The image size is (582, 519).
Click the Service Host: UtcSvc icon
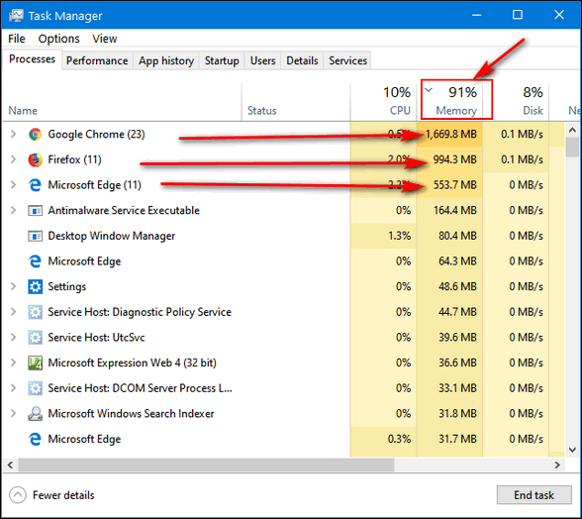(x=35, y=338)
